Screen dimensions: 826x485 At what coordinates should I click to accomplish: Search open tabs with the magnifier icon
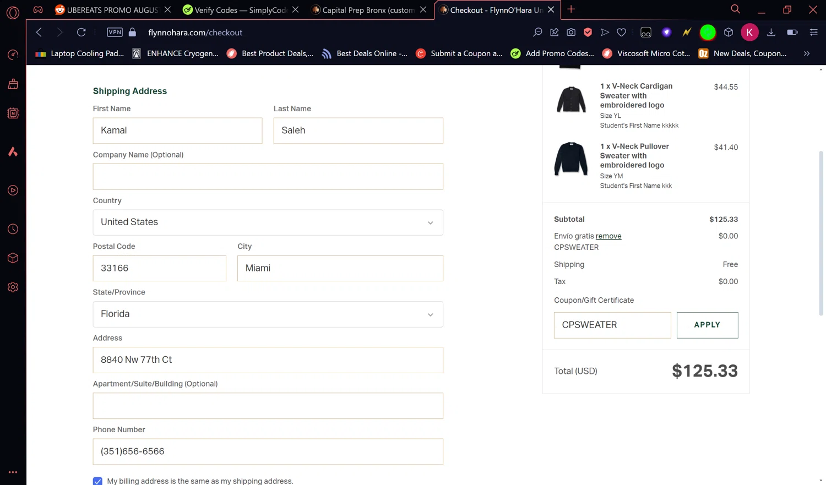coord(735,9)
